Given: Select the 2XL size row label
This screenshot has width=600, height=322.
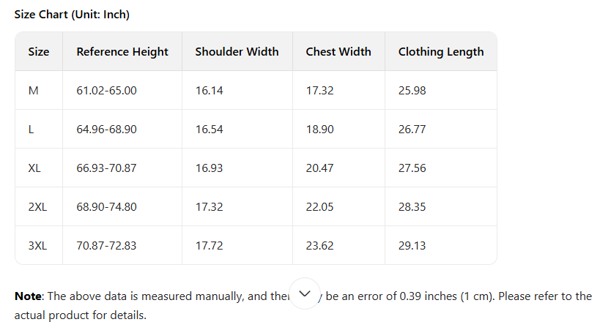Looking at the screenshot, I should click(x=37, y=207).
